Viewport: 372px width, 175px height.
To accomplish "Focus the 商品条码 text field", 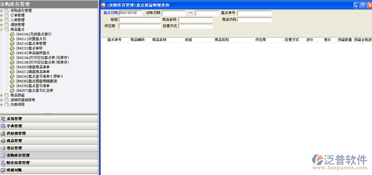I will pos(196,19).
